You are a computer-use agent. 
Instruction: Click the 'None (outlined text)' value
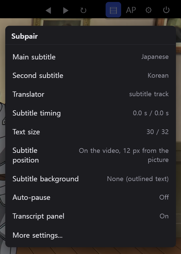coord(138,179)
